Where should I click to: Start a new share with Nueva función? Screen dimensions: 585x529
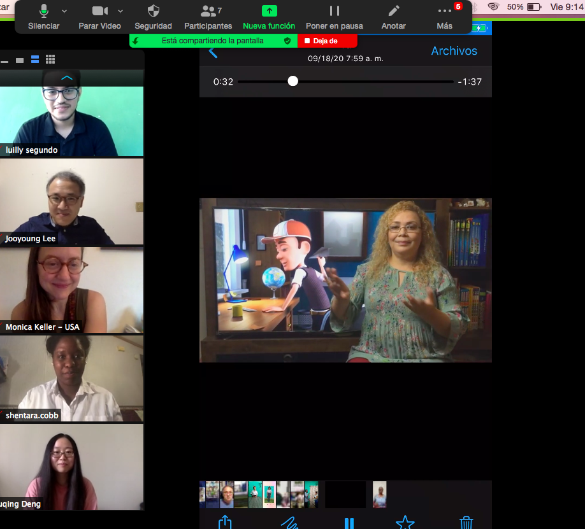(x=269, y=17)
